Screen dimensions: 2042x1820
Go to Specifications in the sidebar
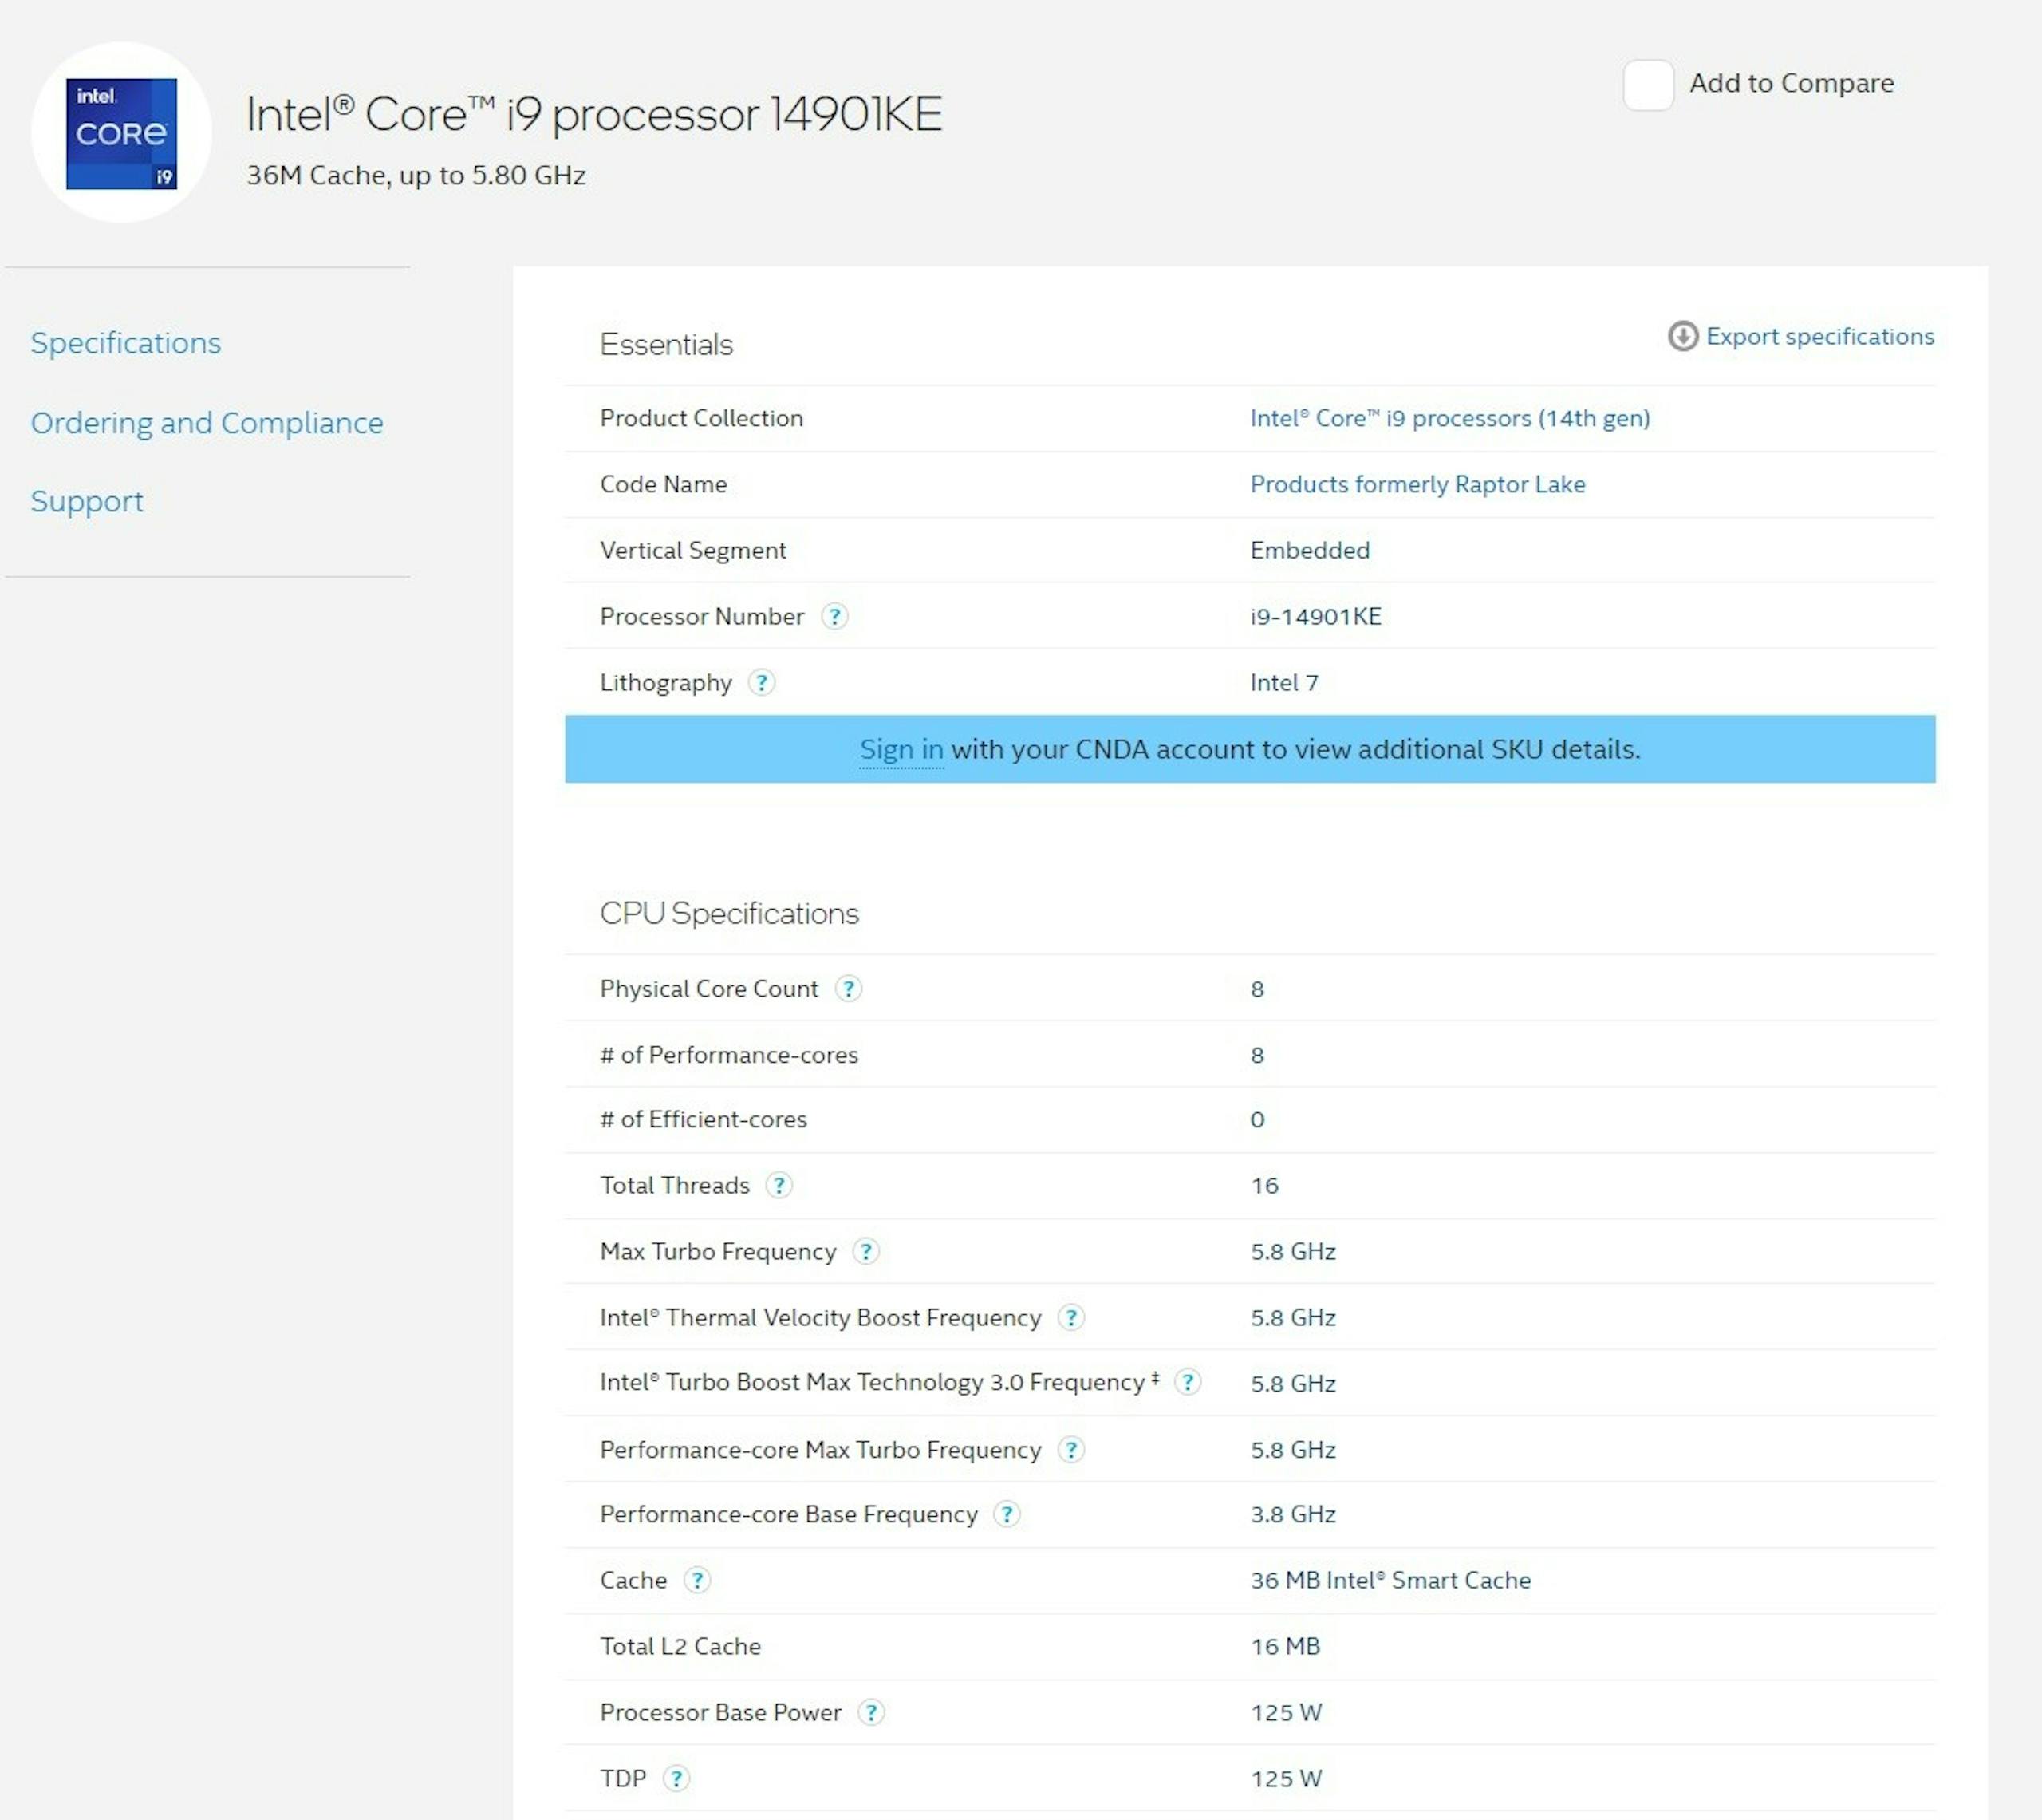[126, 343]
